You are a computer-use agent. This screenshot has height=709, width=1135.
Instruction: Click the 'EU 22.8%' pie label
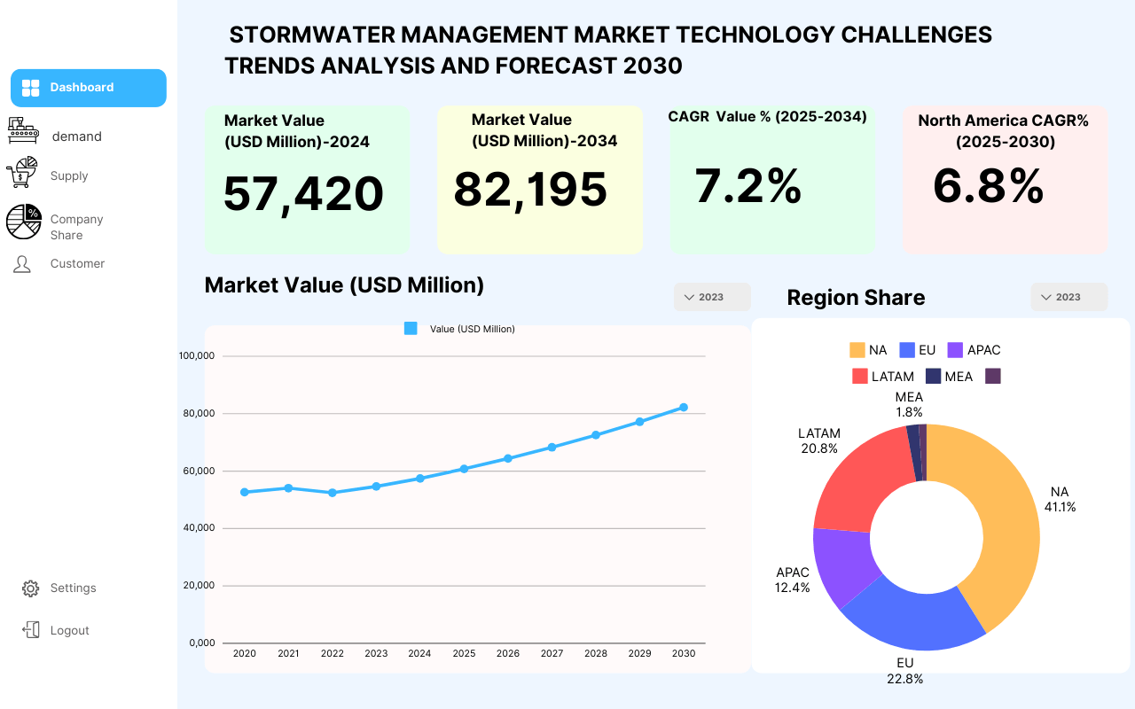(x=905, y=671)
